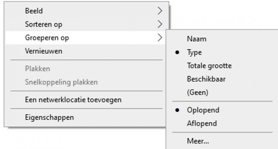The image size is (278, 149).
Task: Open the Meer... option
Action: coord(198,141)
